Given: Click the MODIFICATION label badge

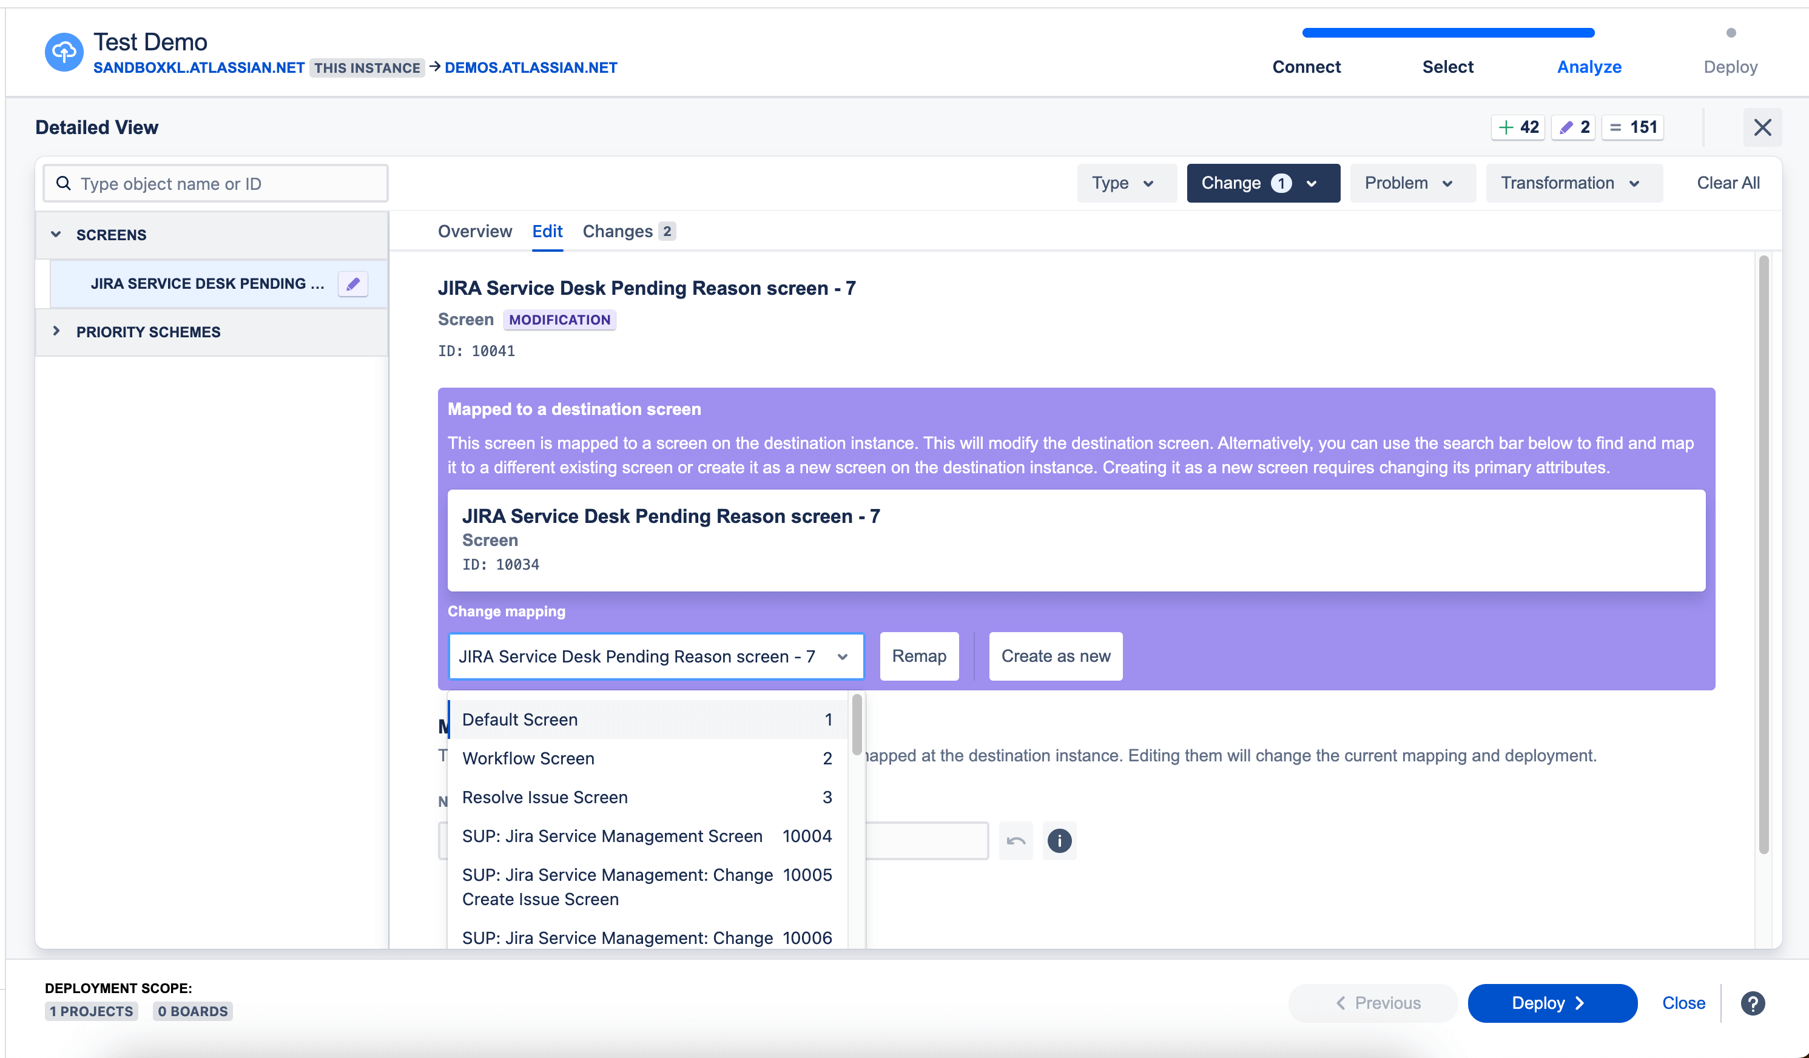Looking at the screenshot, I should coord(559,320).
